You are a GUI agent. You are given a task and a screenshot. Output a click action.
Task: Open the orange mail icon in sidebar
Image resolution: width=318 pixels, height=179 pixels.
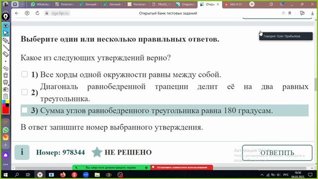pyautogui.click(x=5, y=137)
